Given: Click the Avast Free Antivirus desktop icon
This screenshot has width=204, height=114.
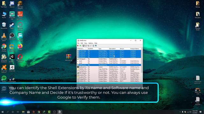Looking at the screenshot, I should [4, 69].
